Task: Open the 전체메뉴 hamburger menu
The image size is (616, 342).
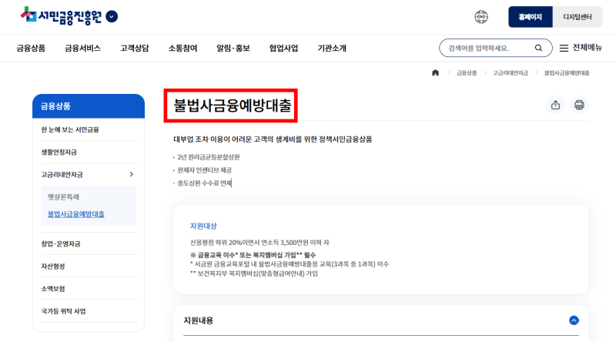Action: tap(581, 48)
